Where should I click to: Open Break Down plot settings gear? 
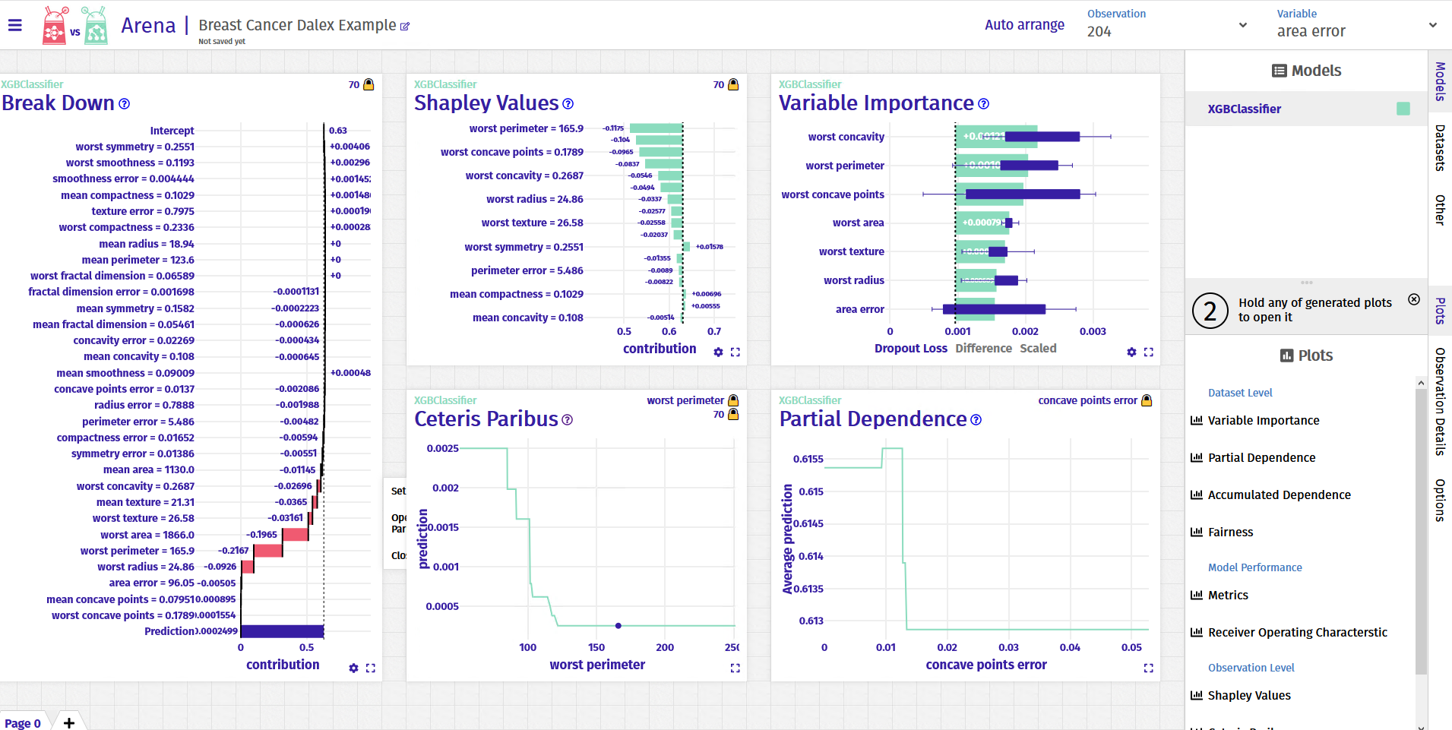(x=353, y=668)
